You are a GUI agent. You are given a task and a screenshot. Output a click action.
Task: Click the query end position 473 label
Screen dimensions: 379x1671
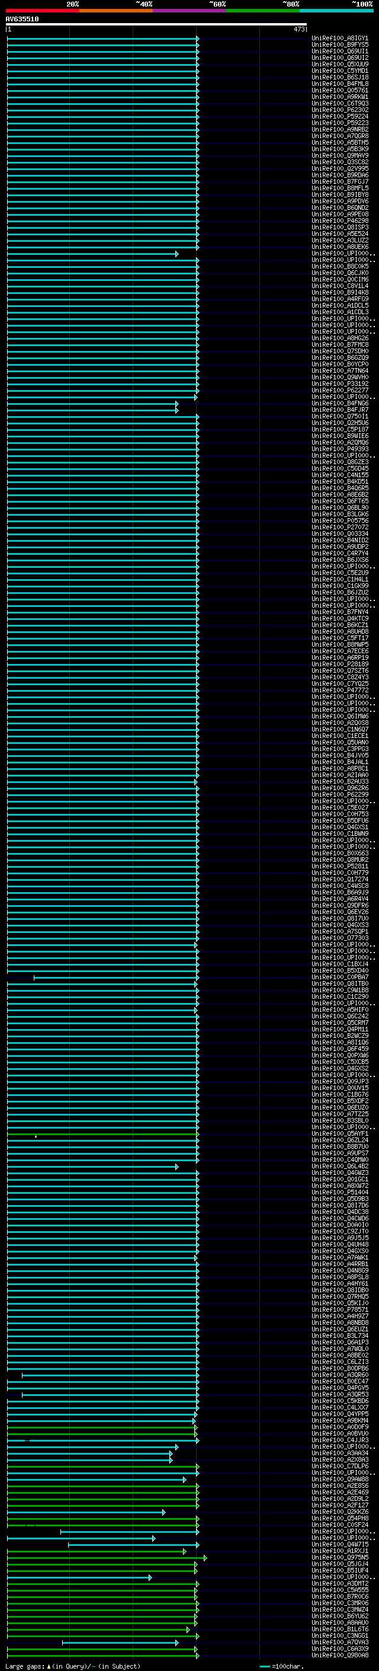(x=298, y=29)
